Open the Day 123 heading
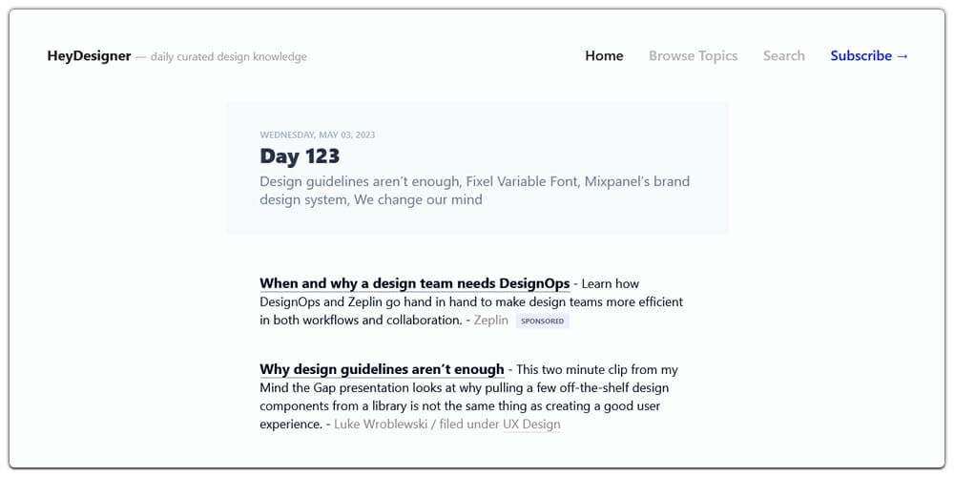This screenshot has width=954, height=477. (300, 156)
